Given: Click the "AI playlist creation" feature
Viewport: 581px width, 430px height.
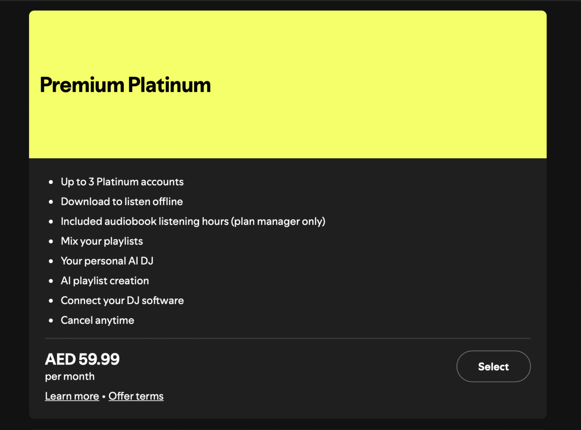Looking at the screenshot, I should 105,281.
